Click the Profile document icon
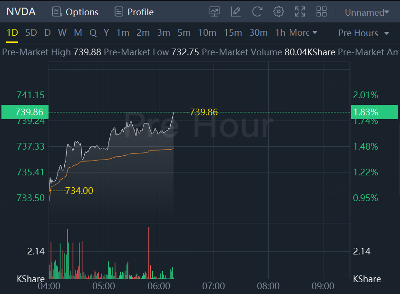The image size is (400, 294). [x=119, y=12]
